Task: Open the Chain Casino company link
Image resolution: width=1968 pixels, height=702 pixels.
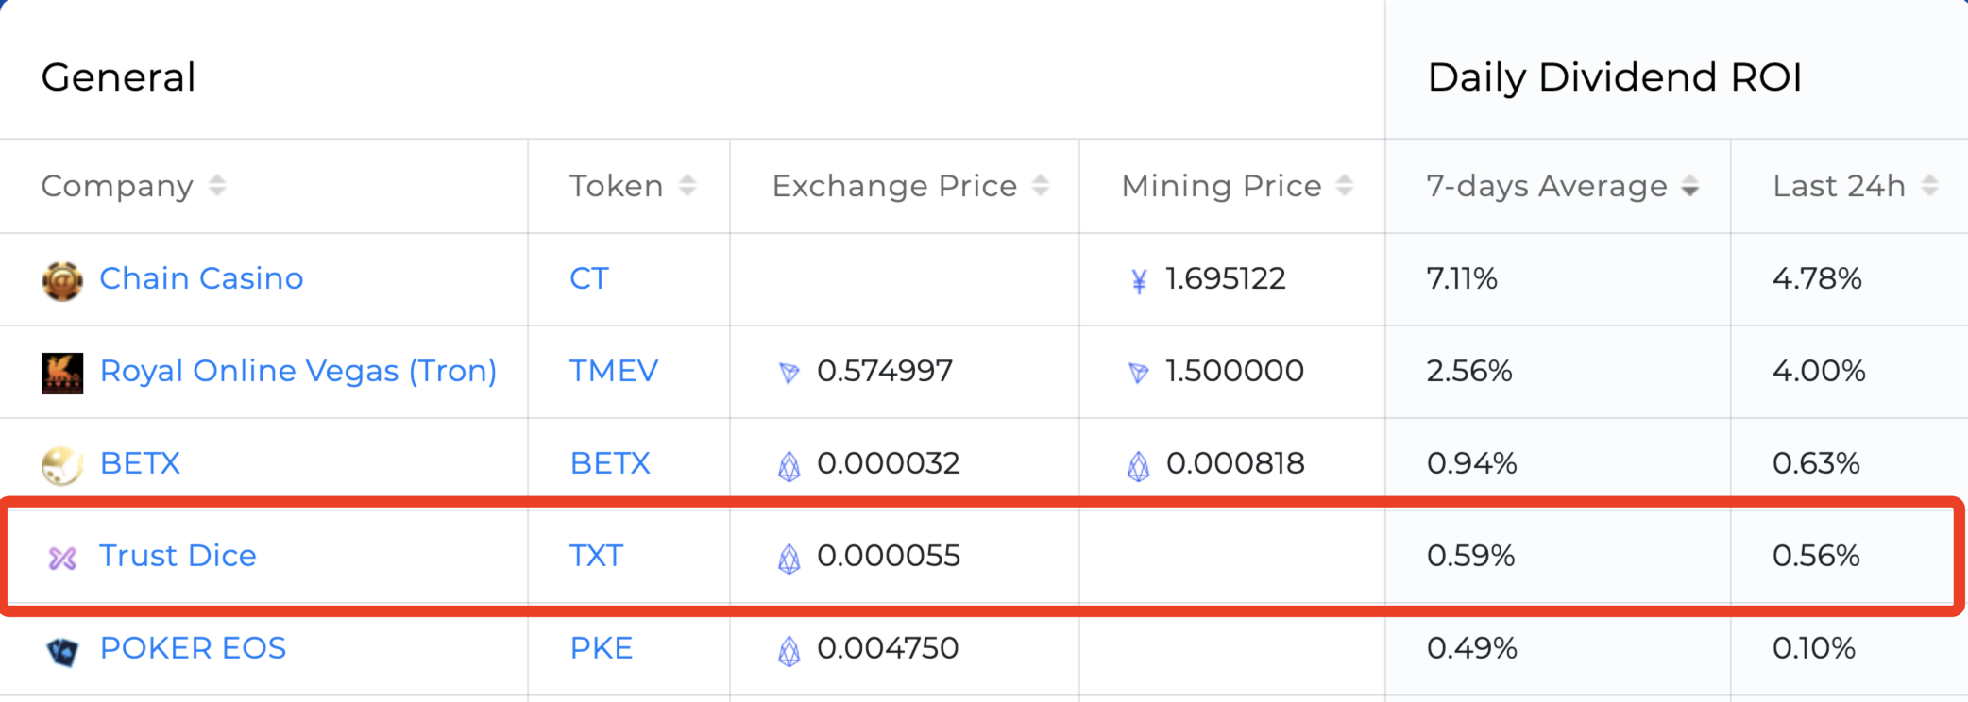Action: (201, 278)
